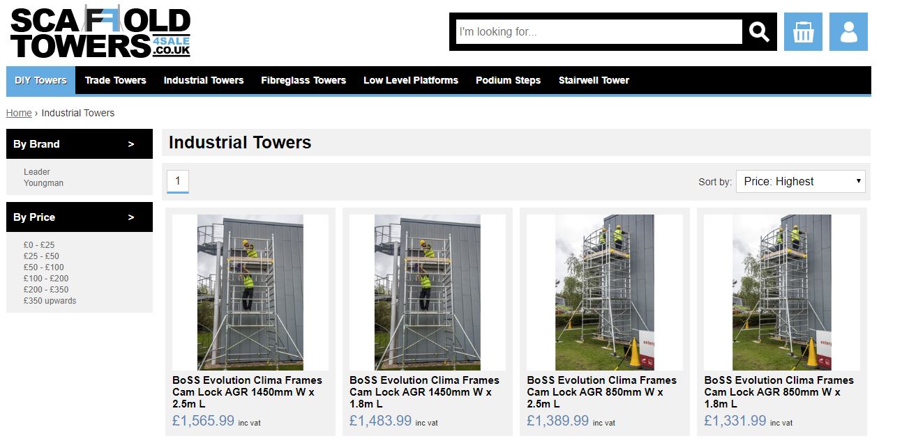Select the £350 upwards price filter
The width and height of the screenshot is (902, 443).
[x=50, y=301]
